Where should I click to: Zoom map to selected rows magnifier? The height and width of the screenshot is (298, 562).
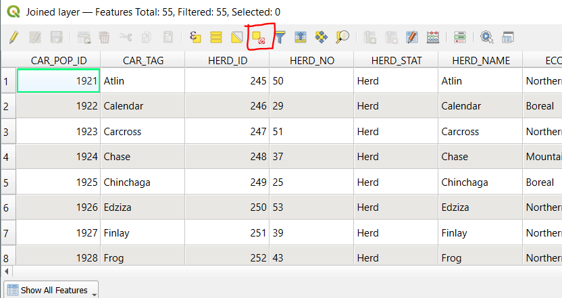[x=342, y=38]
